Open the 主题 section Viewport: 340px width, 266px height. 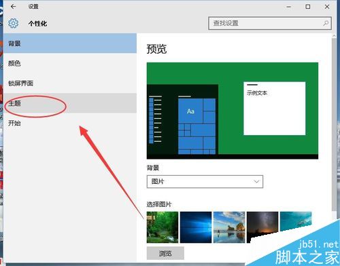[x=70, y=103]
